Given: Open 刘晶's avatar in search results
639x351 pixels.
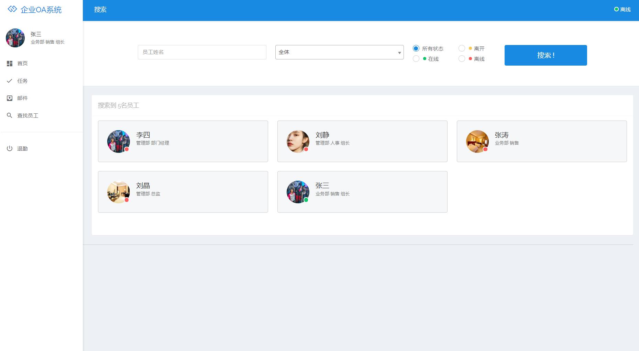Looking at the screenshot, I should coord(119,192).
